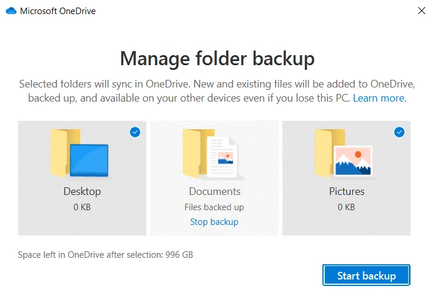Uncheck the Pictures folder checkmark
The height and width of the screenshot is (293, 434).
[x=399, y=133]
